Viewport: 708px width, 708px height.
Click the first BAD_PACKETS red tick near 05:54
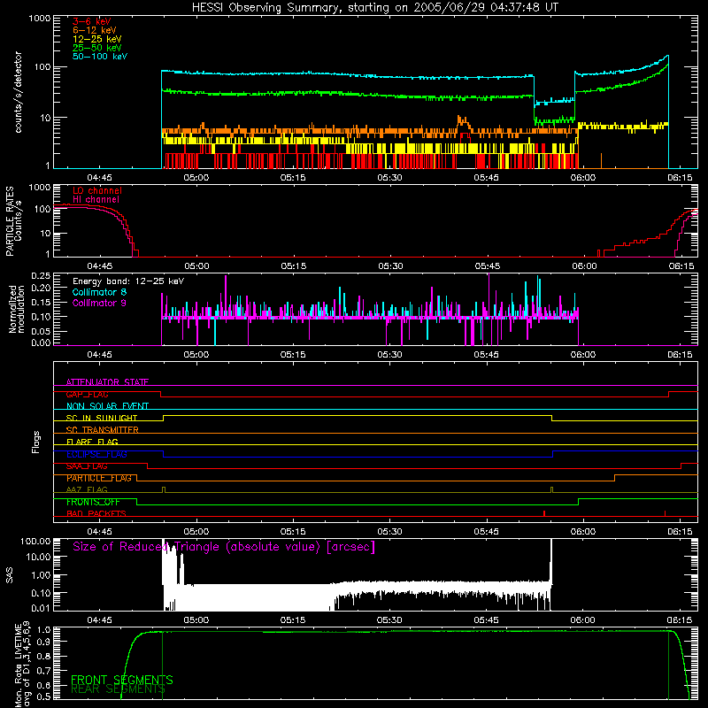544,513
